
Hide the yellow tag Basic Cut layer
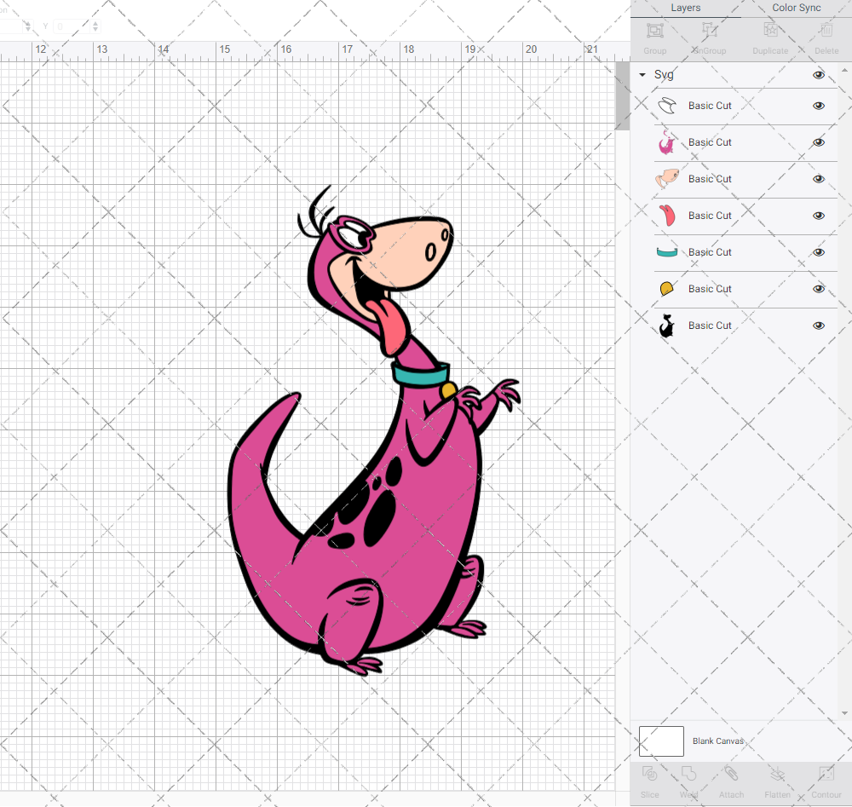tap(819, 289)
